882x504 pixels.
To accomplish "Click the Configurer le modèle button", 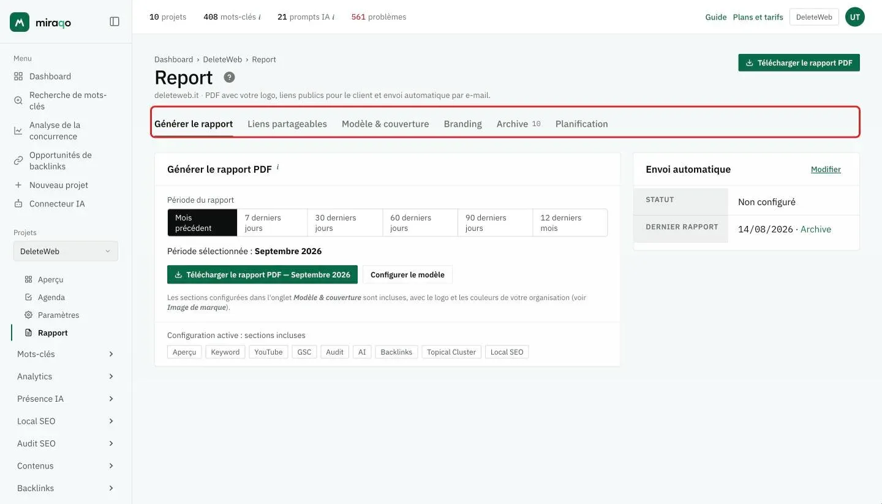I will pyautogui.click(x=408, y=274).
